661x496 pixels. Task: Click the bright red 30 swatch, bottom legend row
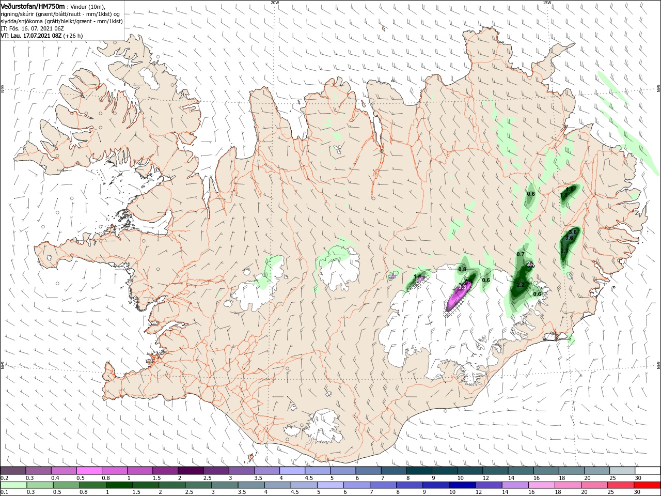point(647,485)
